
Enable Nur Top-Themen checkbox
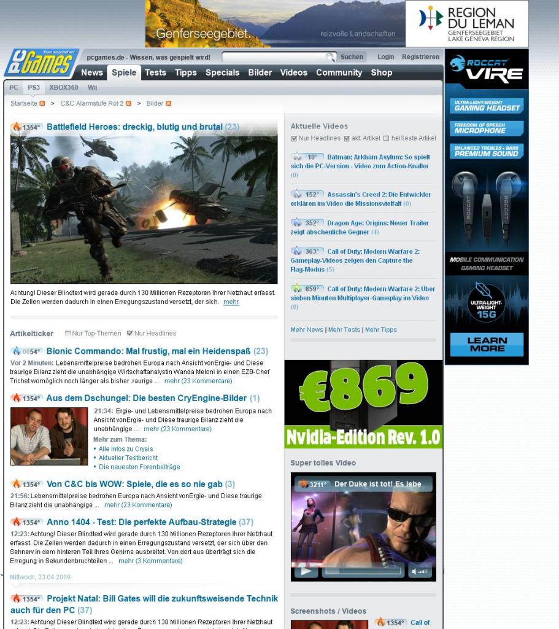(x=67, y=334)
